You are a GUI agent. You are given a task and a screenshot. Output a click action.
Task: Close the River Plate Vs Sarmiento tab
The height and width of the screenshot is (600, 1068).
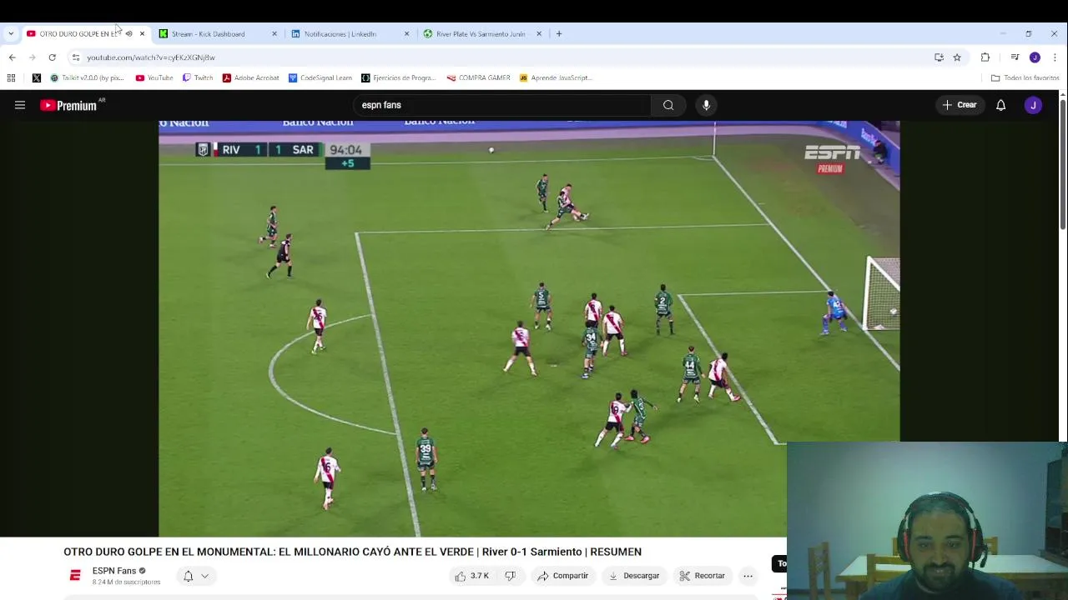[539, 34]
